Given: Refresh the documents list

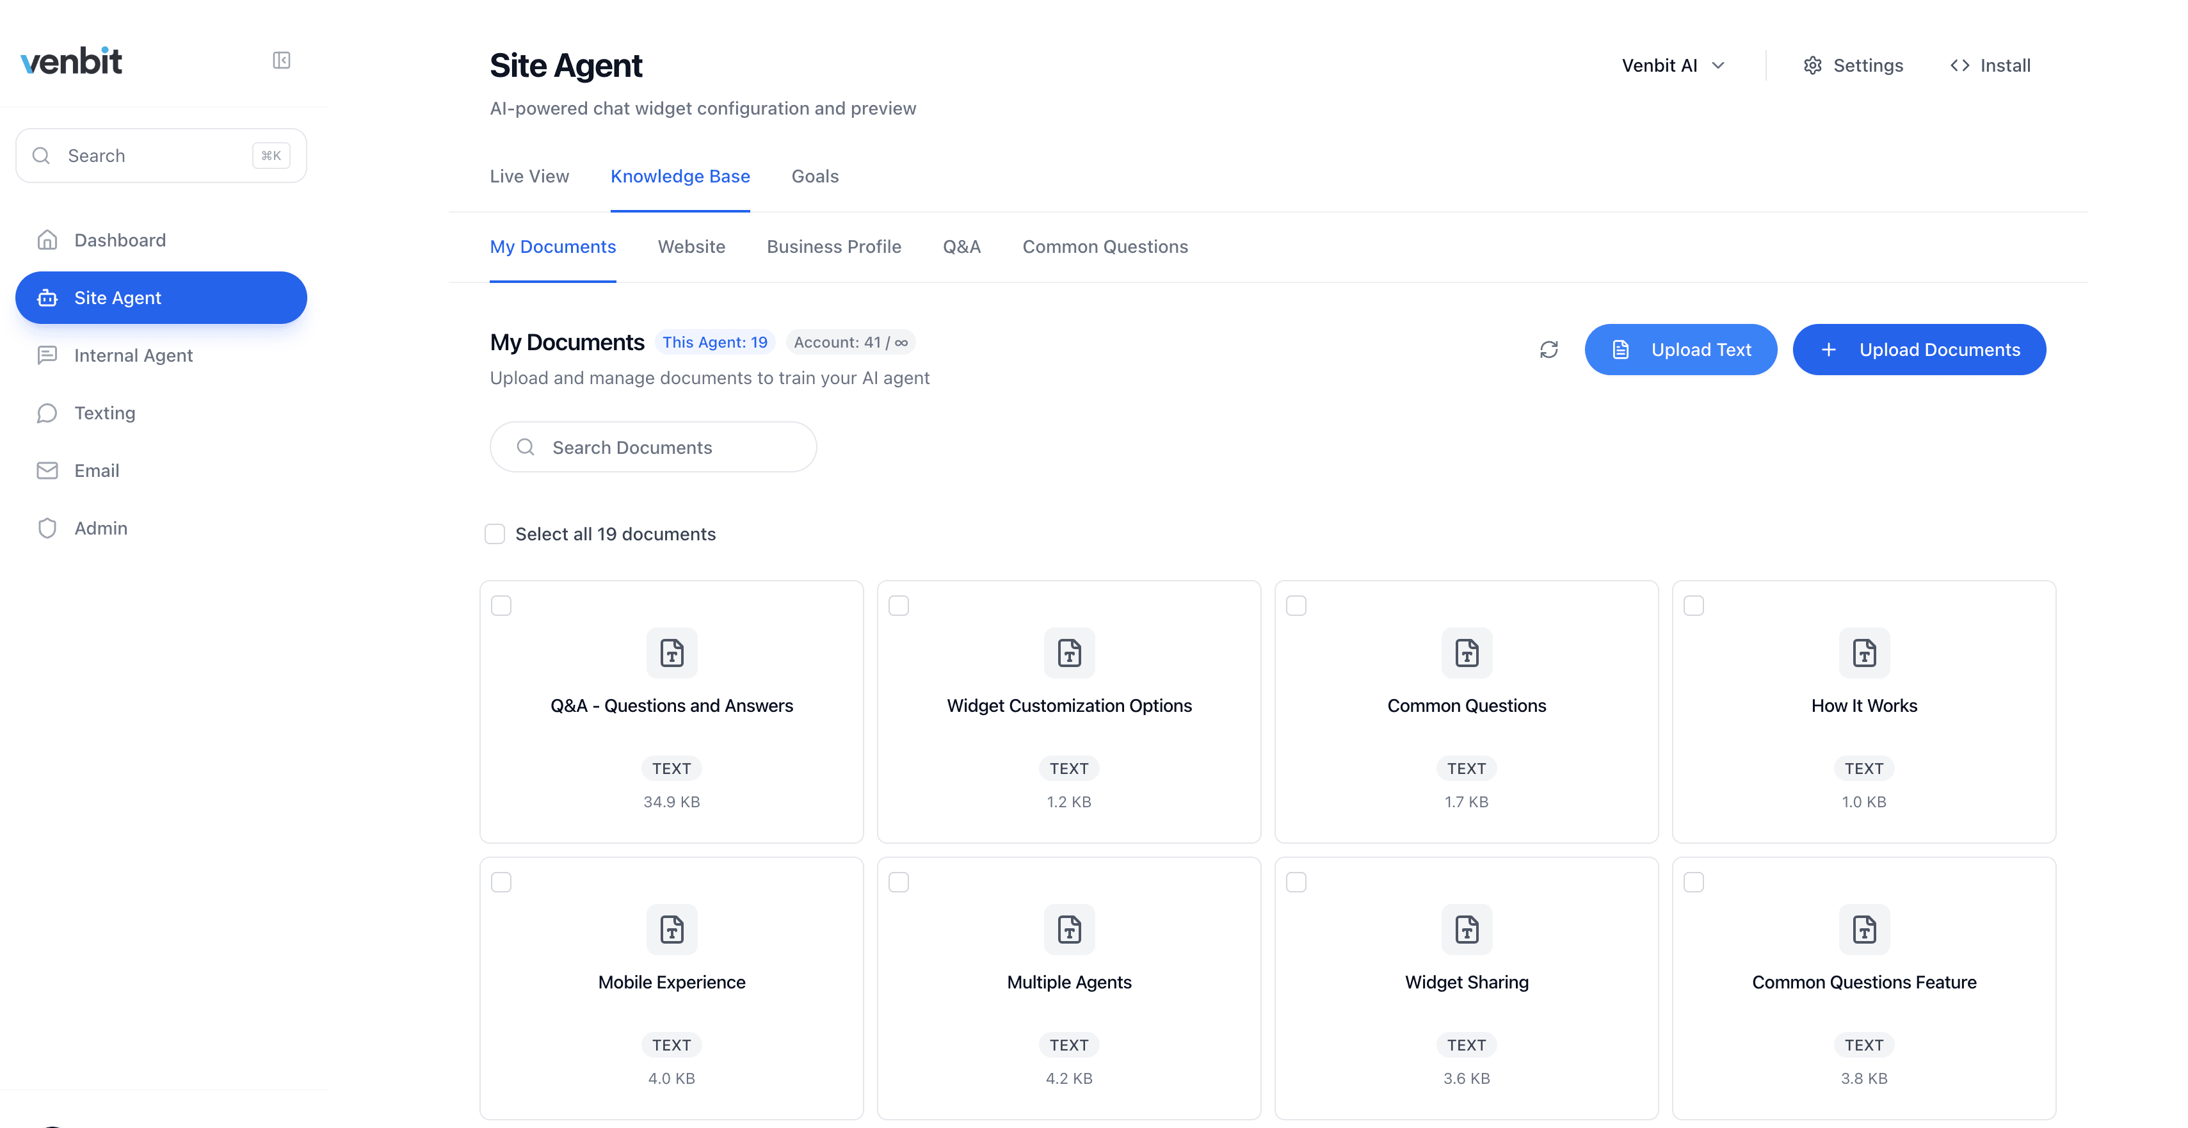Looking at the screenshot, I should tap(1548, 350).
